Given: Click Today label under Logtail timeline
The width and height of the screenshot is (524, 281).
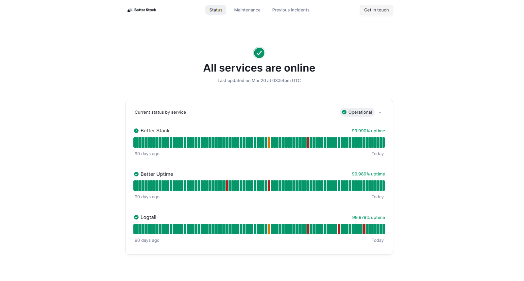Looking at the screenshot, I should 378,240.
